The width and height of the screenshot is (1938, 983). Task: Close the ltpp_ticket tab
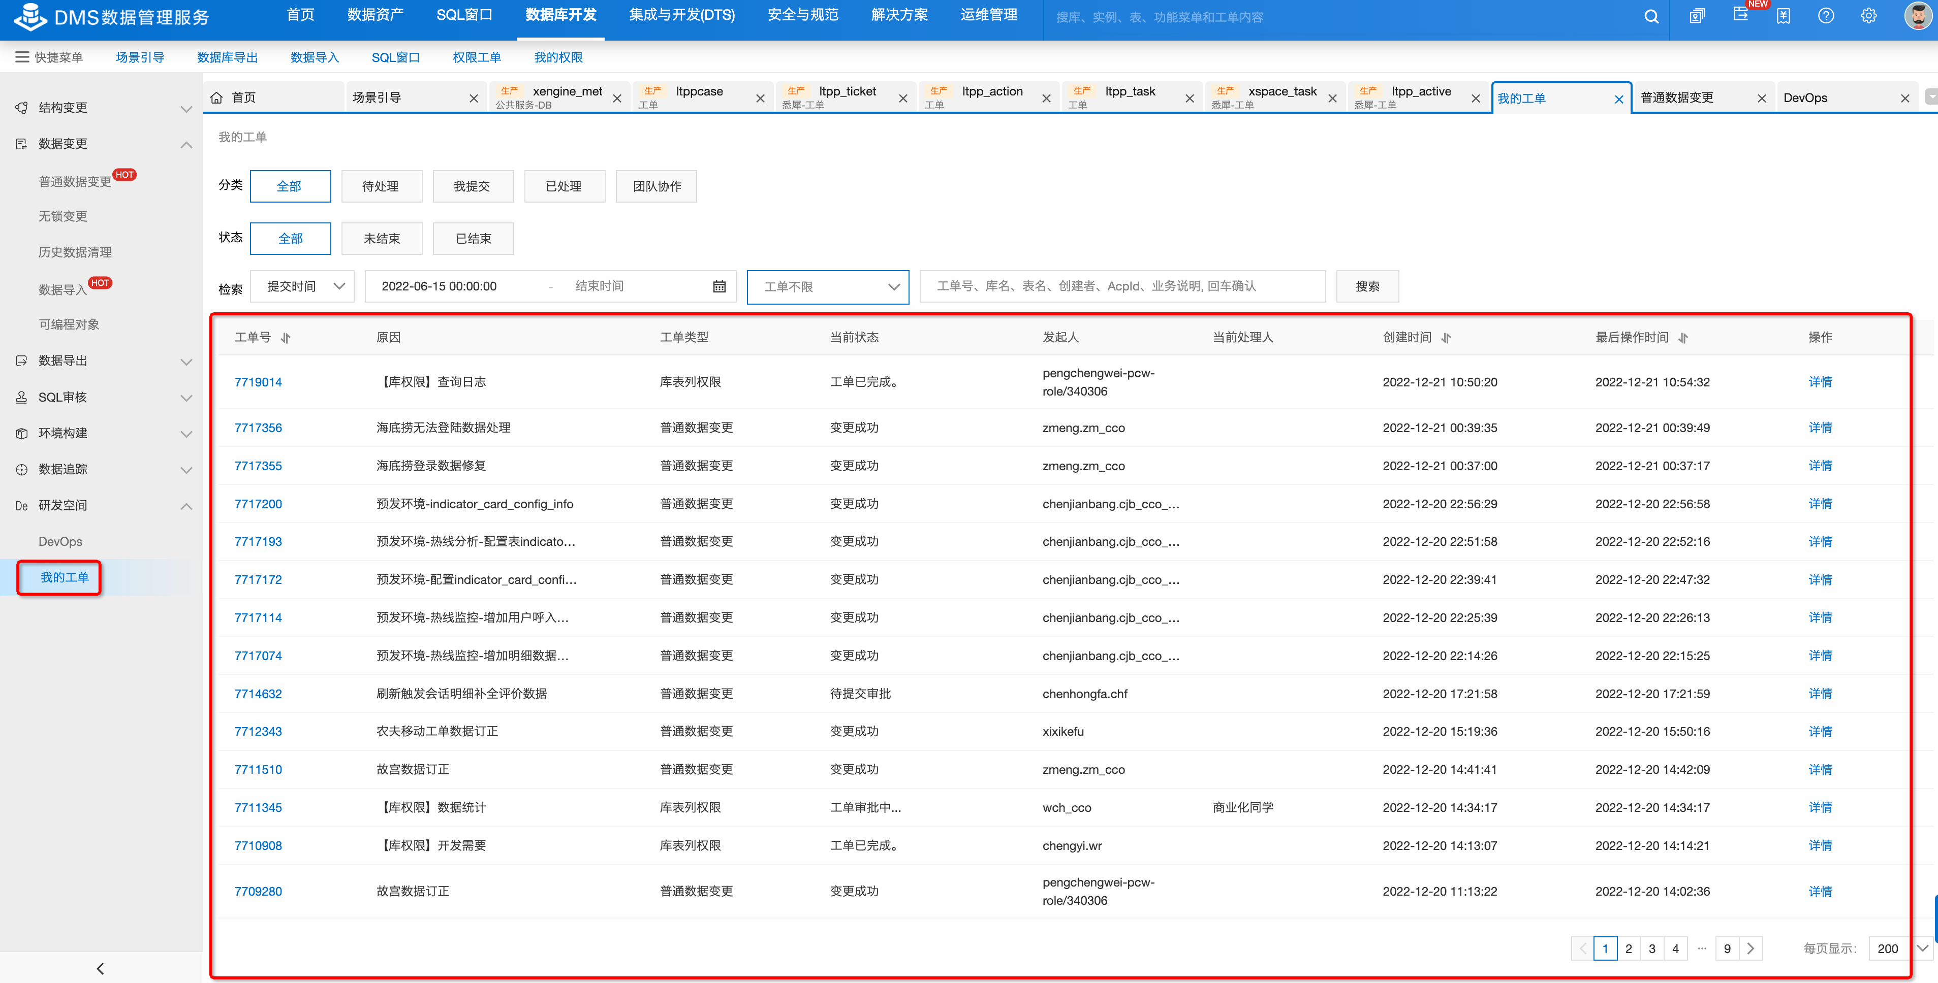[x=903, y=99]
